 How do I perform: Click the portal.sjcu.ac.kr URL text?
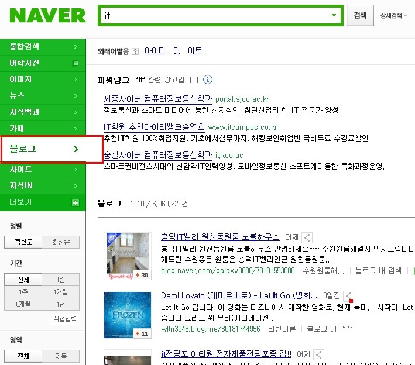242,99
